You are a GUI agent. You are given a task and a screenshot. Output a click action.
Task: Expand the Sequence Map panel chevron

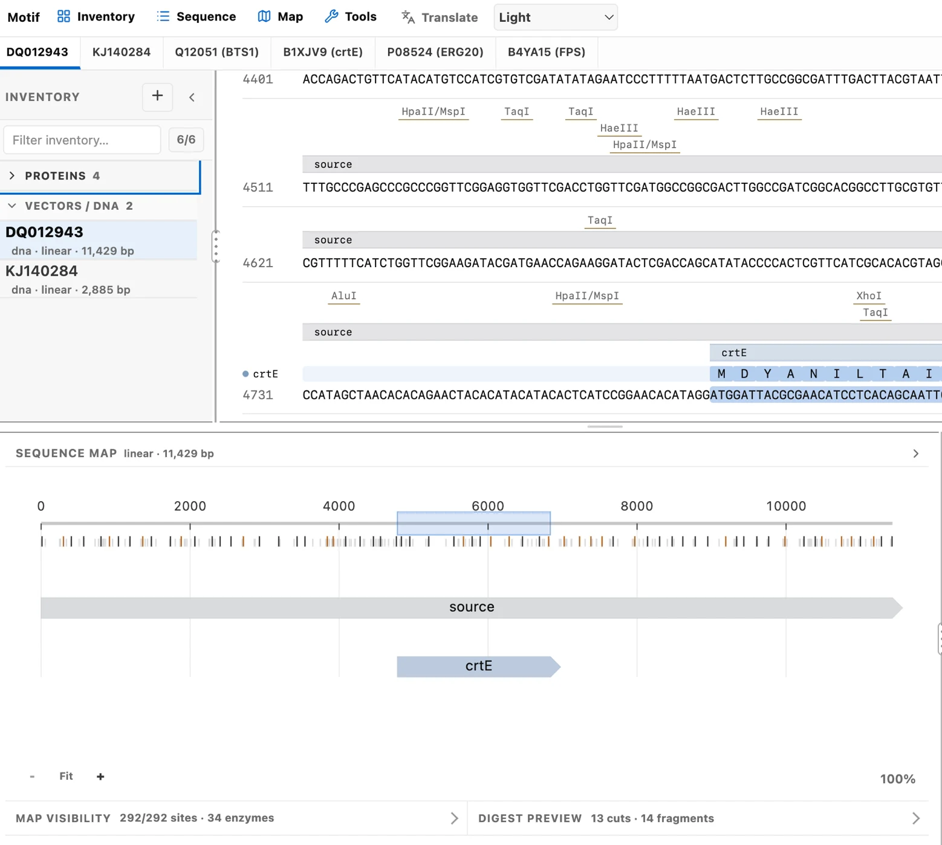point(915,453)
